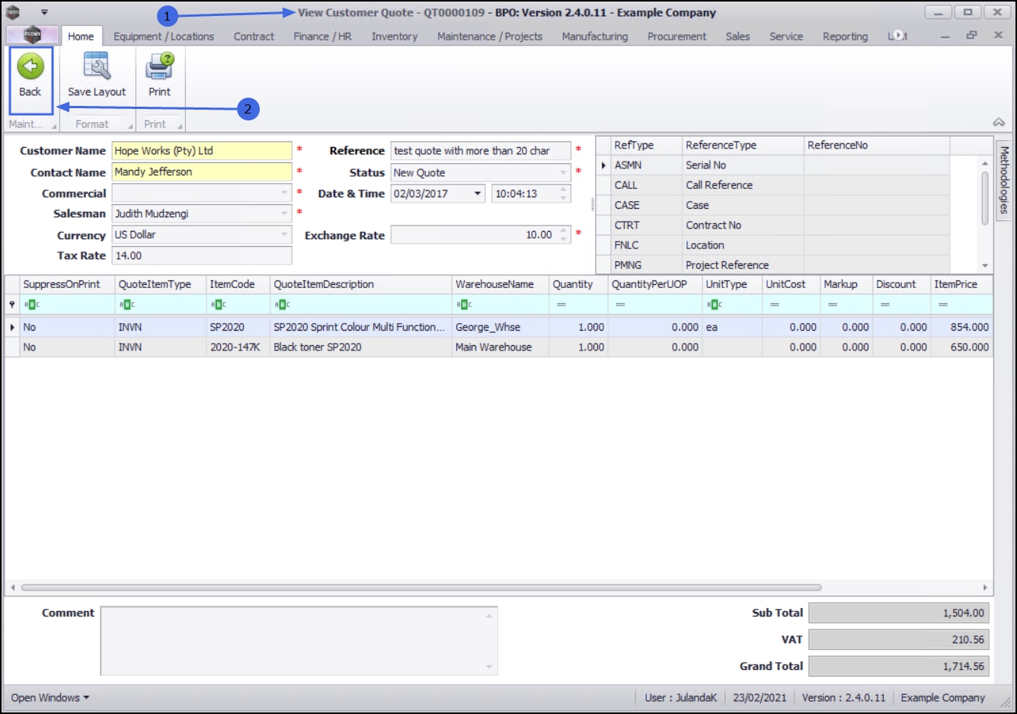Click the Print icon in the ribbon

(160, 66)
